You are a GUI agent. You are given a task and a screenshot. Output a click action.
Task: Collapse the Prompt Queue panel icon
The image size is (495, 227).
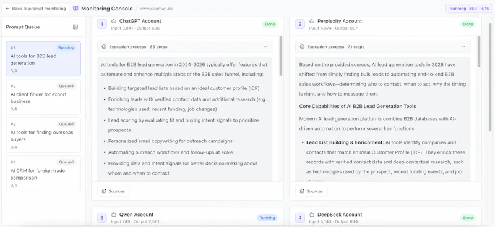tap(75, 27)
